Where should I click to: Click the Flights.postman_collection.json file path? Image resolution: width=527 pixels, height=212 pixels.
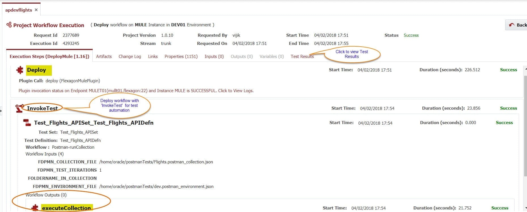click(156, 162)
